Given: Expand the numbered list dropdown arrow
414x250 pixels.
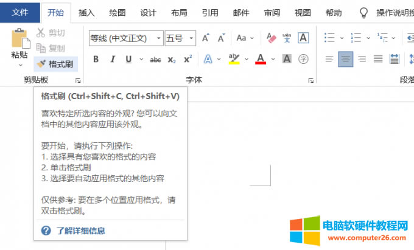Looking at the screenshot, I should pyautogui.click(x=368, y=38).
